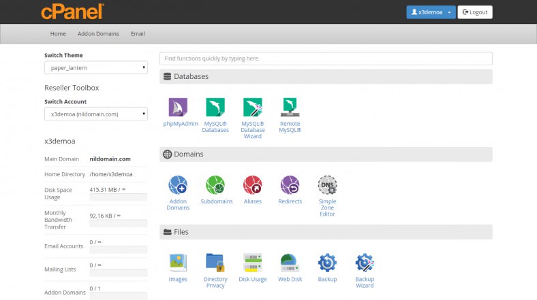Image resolution: width=537 pixels, height=300 pixels.
Task: Open Addon Domains in the navigation bar
Action: (x=98, y=34)
